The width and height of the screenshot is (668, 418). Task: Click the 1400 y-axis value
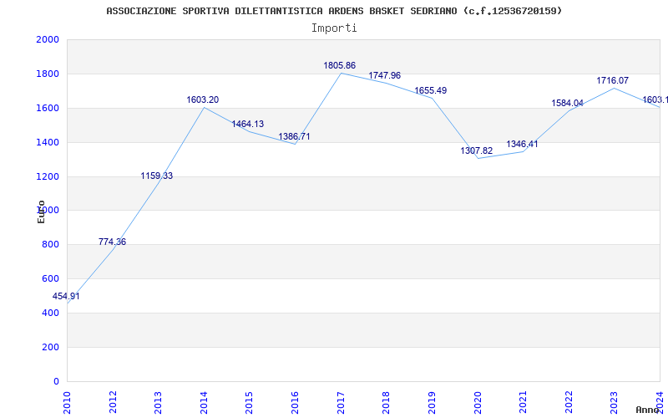click(x=48, y=142)
